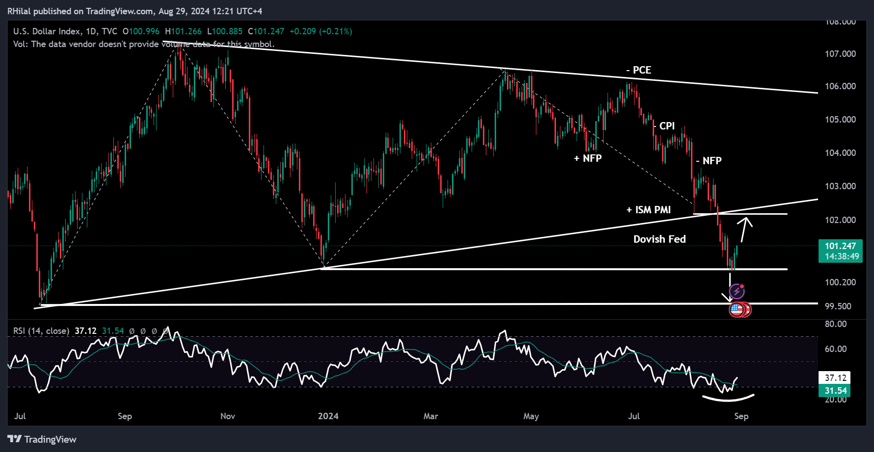Select the U.S. Dollar Index symbol title
This screenshot has height=452, width=874.
[47, 31]
